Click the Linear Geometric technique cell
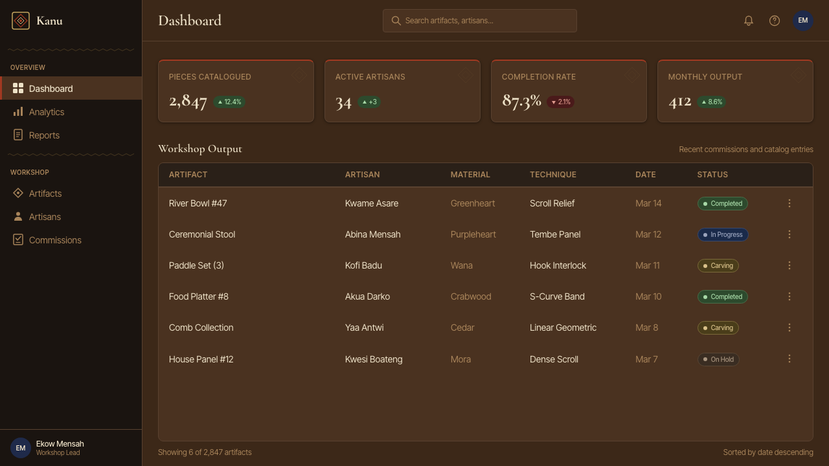829x466 pixels. 563,327
